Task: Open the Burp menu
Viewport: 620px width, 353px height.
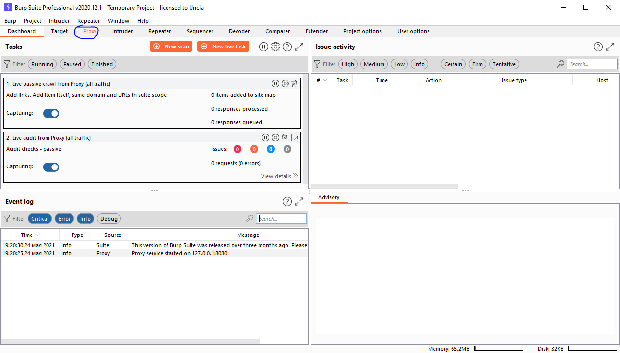Action: 10,21
